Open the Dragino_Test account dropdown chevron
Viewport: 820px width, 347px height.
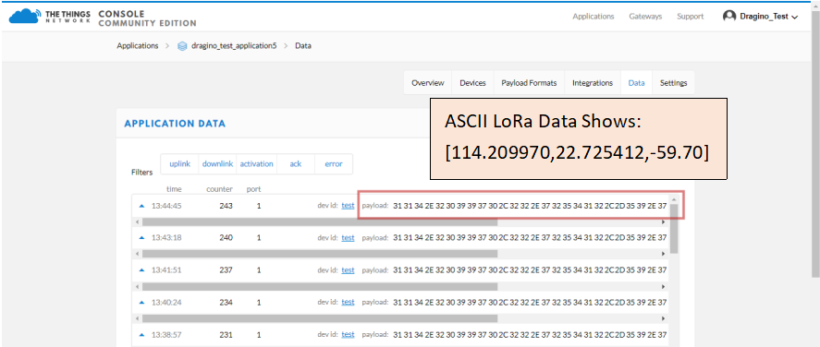point(795,18)
